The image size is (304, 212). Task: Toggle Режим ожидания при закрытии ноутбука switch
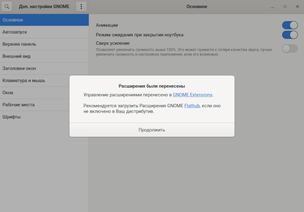coord(290,35)
